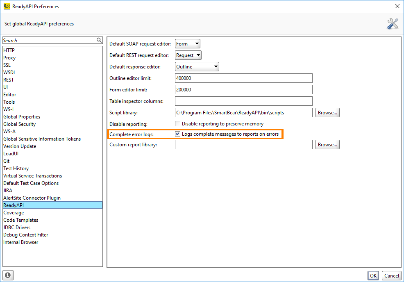Click the search magnifier icon
The height and width of the screenshot is (282, 404).
click(x=99, y=40)
